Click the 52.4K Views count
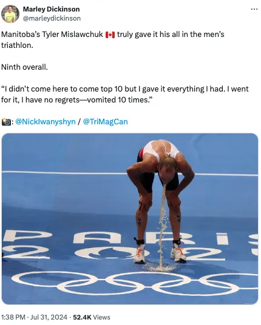Screen dimensions: 261x325 pos(92,317)
